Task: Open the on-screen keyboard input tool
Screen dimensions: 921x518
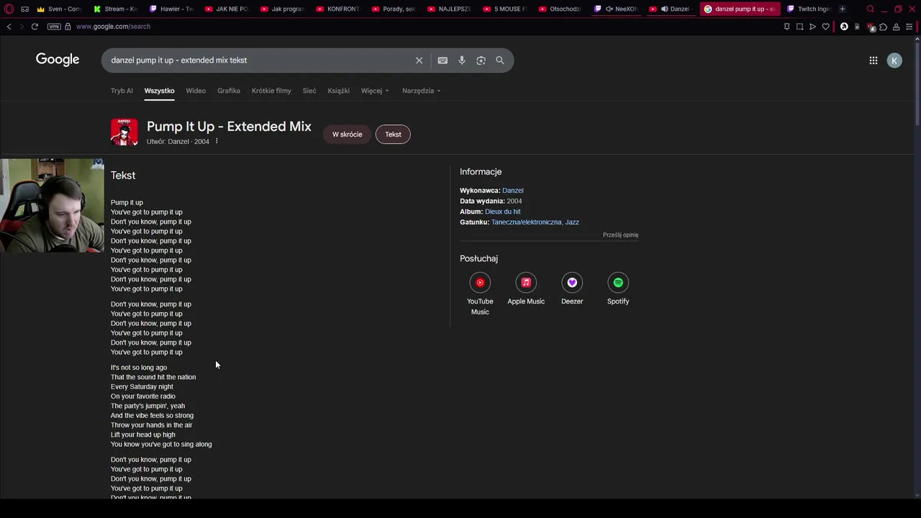Action: coord(443,60)
